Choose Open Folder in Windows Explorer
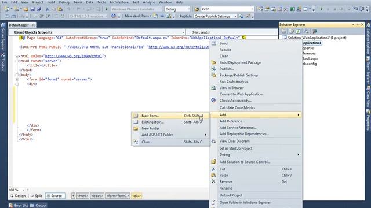 click(256, 203)
